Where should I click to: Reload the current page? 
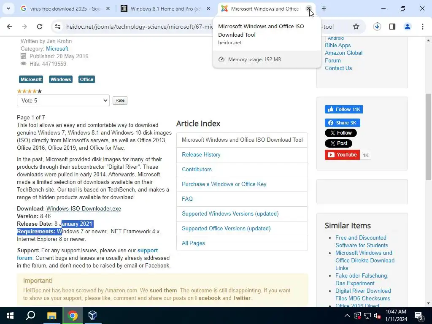pyautogui.click(x=40, y=27)
